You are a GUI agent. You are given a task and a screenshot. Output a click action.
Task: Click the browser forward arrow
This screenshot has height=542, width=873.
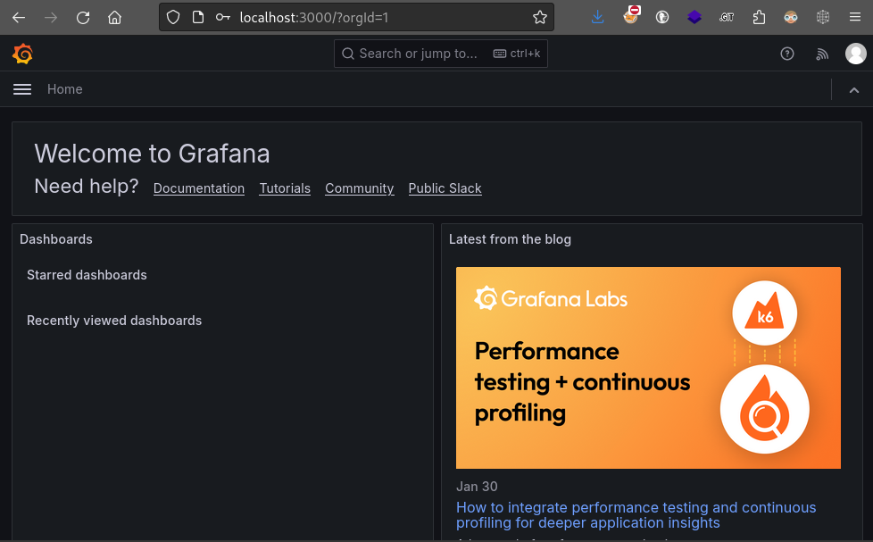coord(51,17)
